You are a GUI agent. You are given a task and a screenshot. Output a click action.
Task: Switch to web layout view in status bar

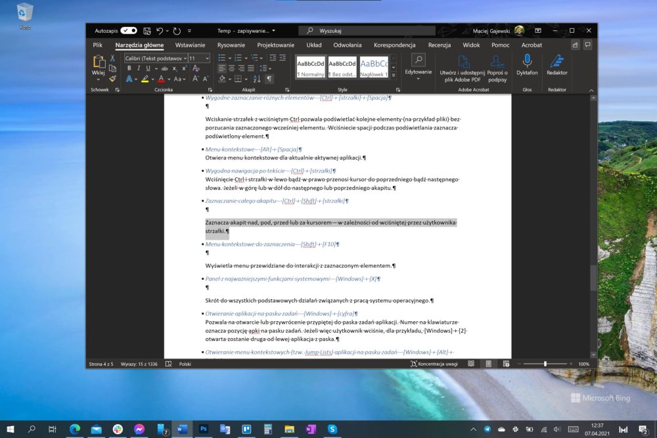[506, 364]
